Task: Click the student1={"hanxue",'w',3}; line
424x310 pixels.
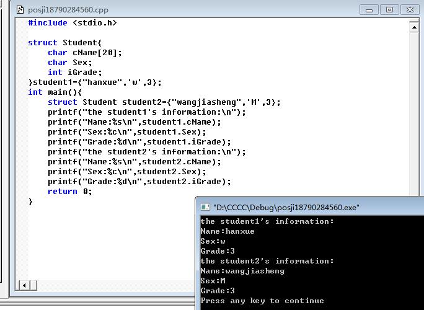Action: (x=95, y=82)
